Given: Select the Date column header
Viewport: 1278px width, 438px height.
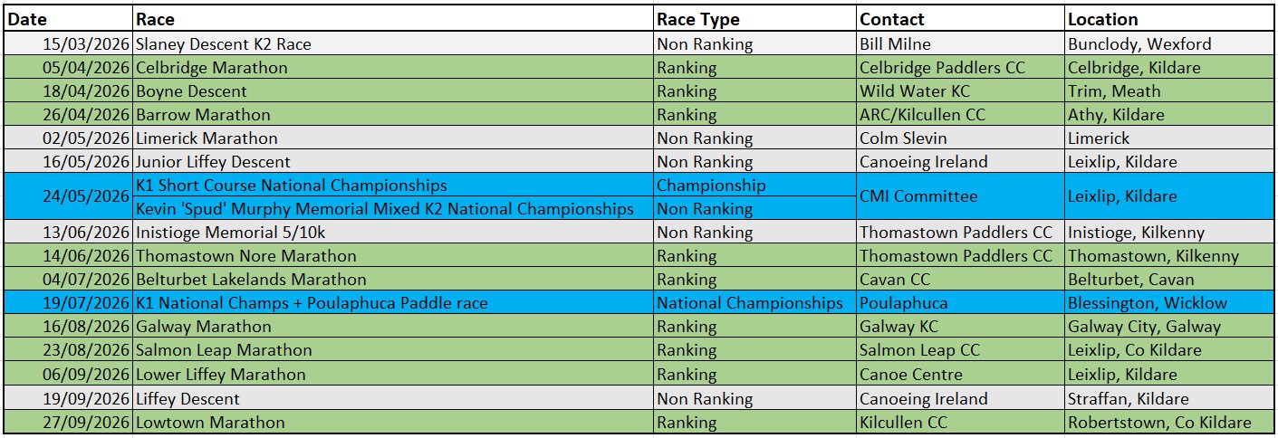Looking at the screenshot, I should point(69,18).
